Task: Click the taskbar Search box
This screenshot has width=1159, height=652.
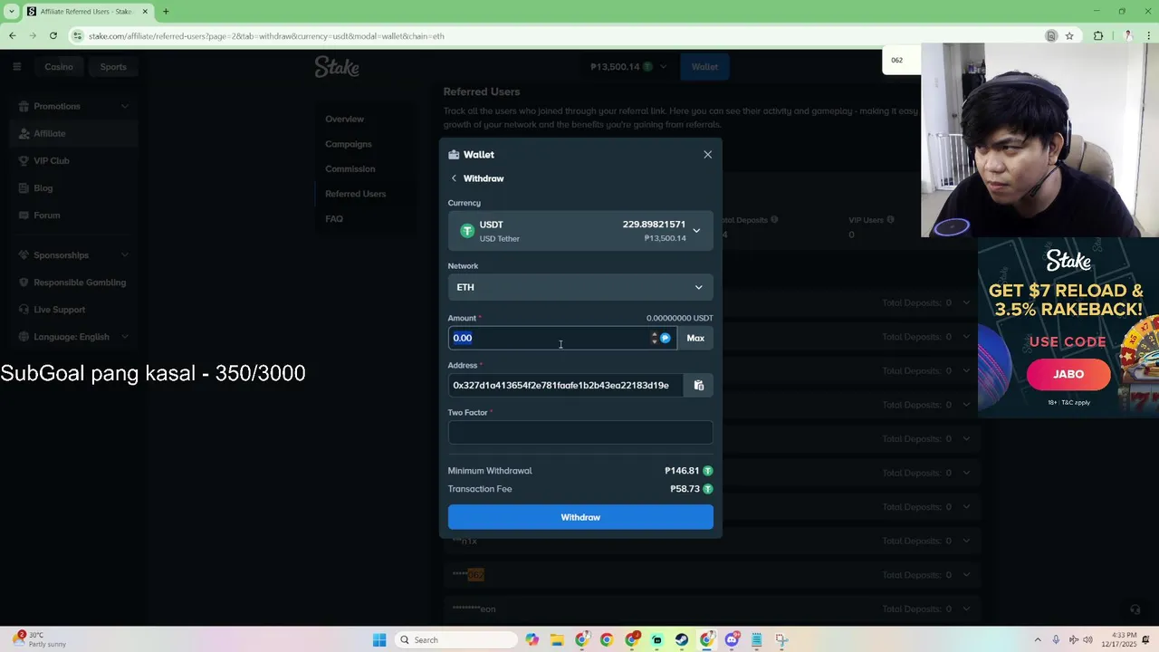Action: point(458,640)
